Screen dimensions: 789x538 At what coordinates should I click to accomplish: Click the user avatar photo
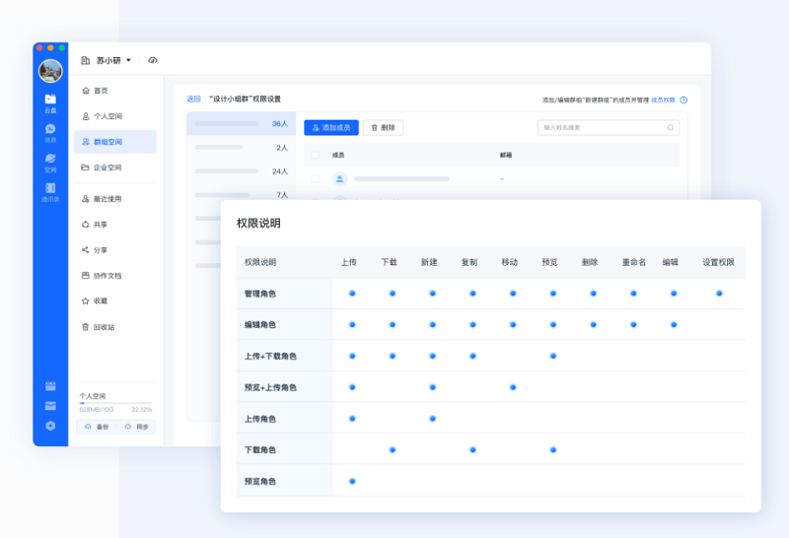(50, 70)
